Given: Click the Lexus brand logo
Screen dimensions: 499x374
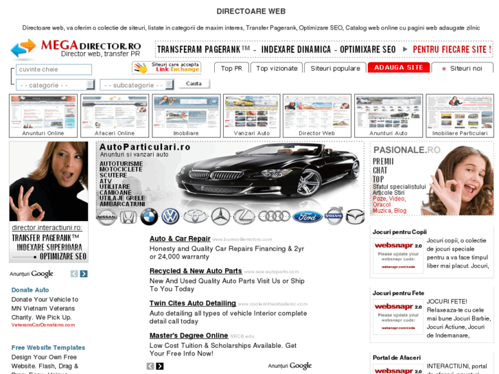Looking at the screenshot, I should 244,217.
